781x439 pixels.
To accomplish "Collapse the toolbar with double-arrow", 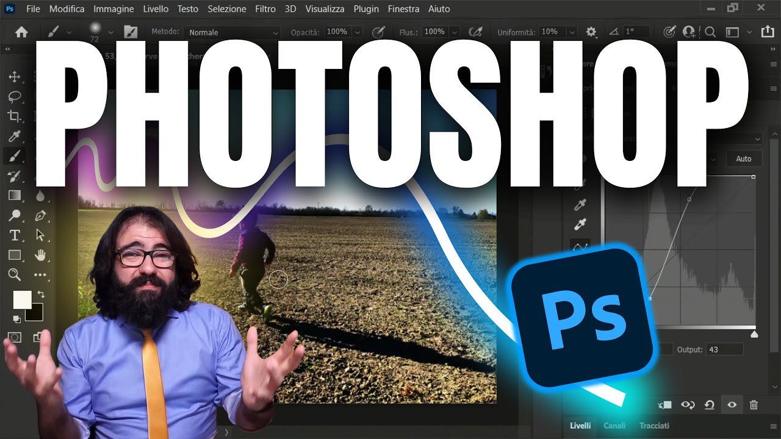I will point(7,49).
